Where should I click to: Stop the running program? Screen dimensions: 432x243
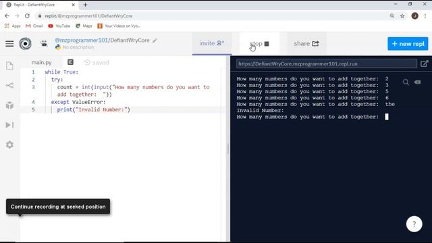[259, 43]
